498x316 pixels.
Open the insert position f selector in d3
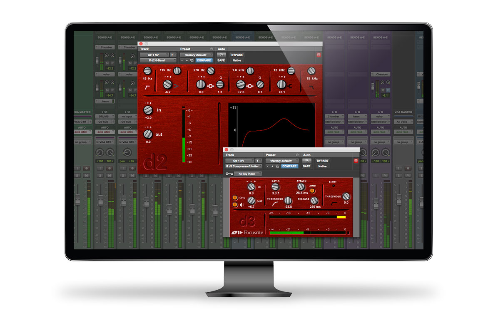259,161
